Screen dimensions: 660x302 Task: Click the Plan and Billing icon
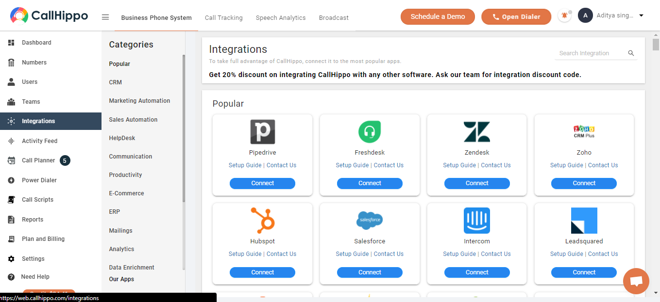coord(11,239)
